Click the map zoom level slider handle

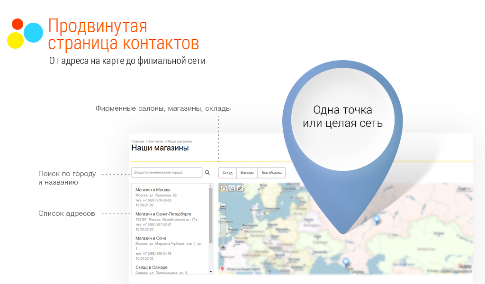click(x=223, y=218)
